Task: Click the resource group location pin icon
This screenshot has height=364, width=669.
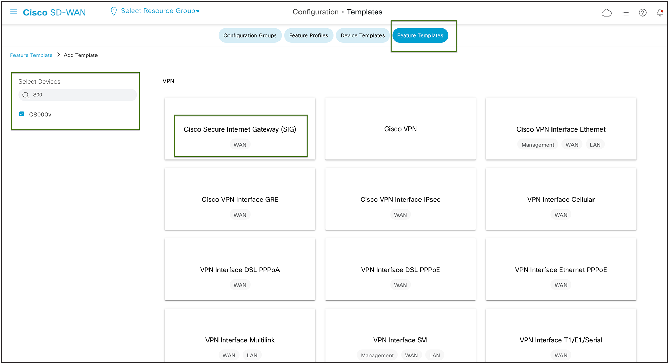Action: (x=114, y=11)
